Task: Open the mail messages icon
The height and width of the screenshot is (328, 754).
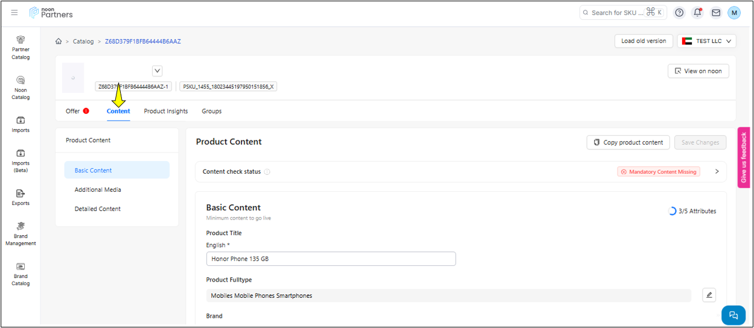Action: coord(715,13)
